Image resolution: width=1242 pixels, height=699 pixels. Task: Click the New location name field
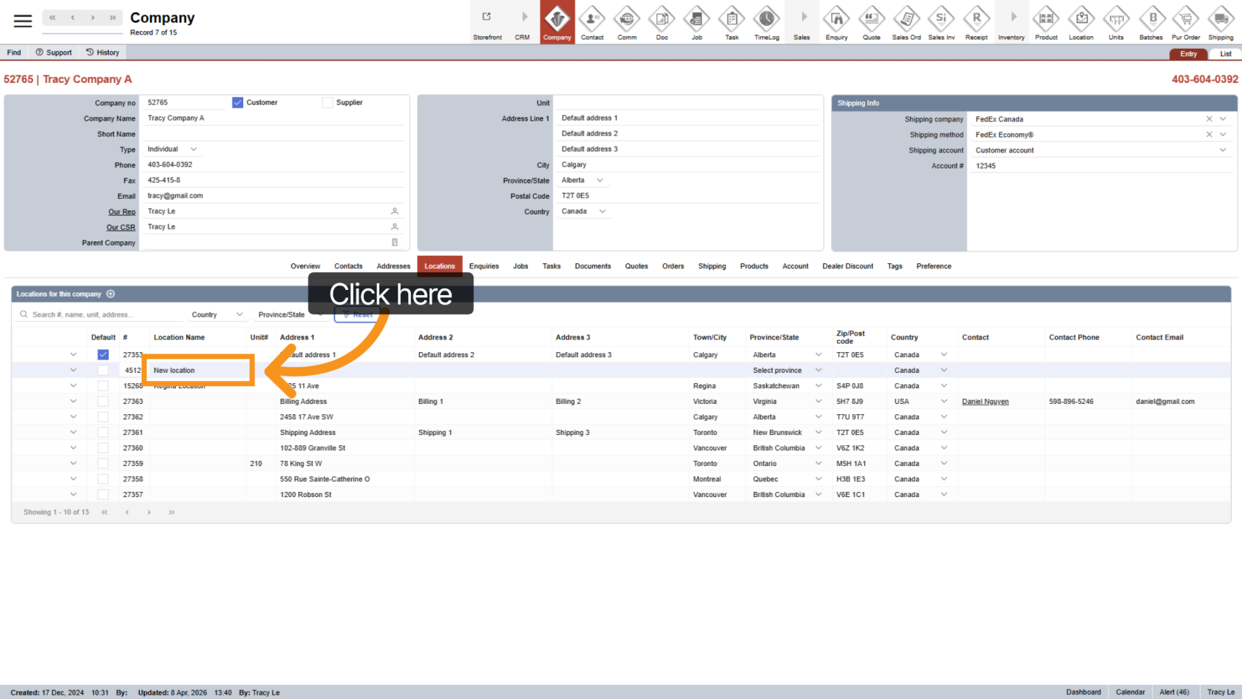pyautogui.click(x=198, y=371)
